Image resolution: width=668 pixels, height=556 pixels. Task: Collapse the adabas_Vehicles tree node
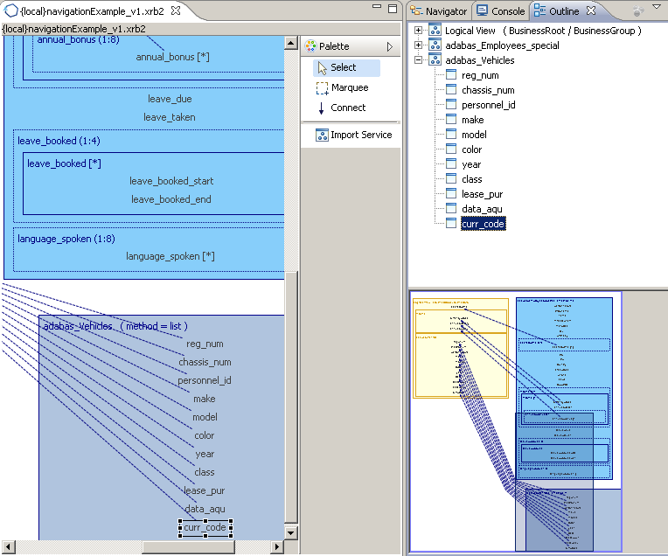418,60
